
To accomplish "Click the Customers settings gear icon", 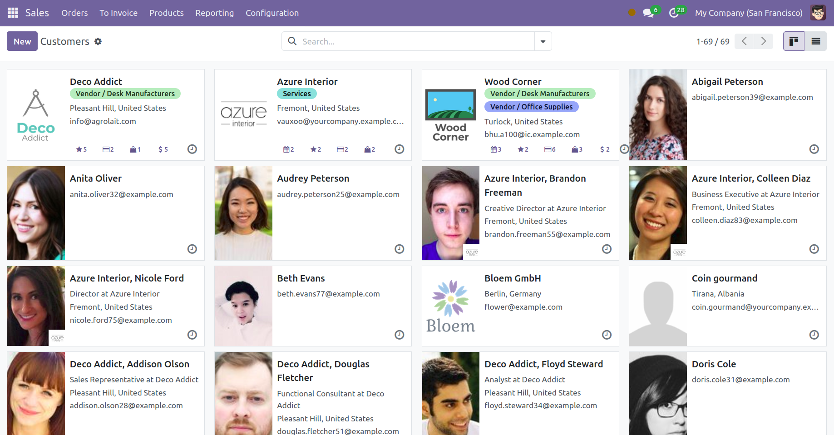I will click(98, 41).
